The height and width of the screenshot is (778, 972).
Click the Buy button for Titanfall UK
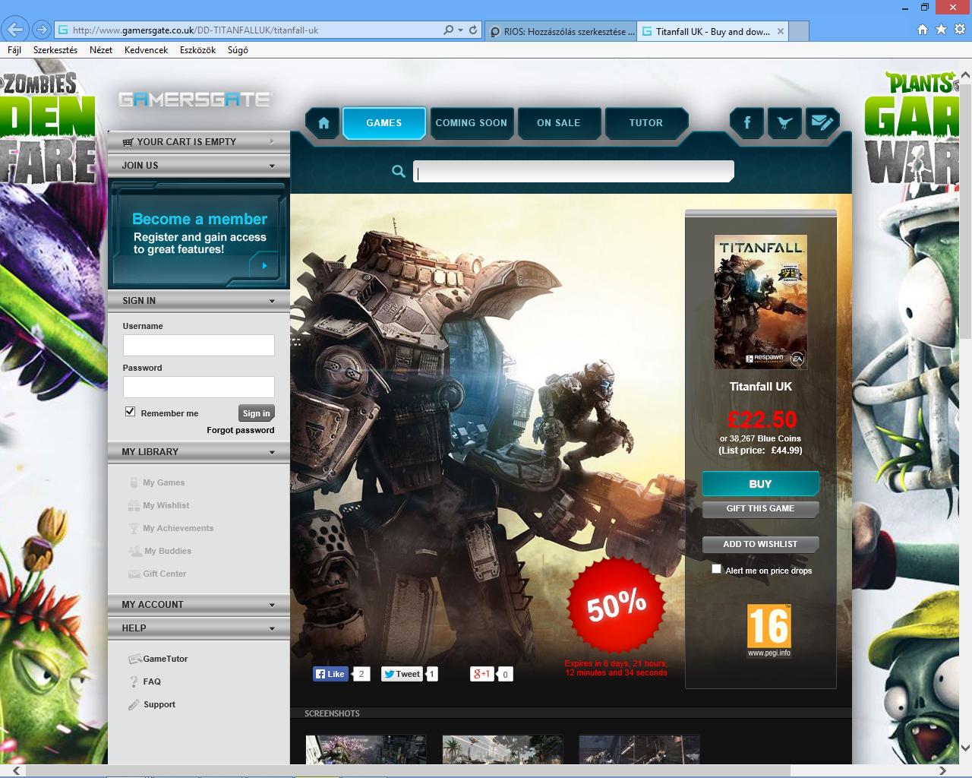(761, 484)
